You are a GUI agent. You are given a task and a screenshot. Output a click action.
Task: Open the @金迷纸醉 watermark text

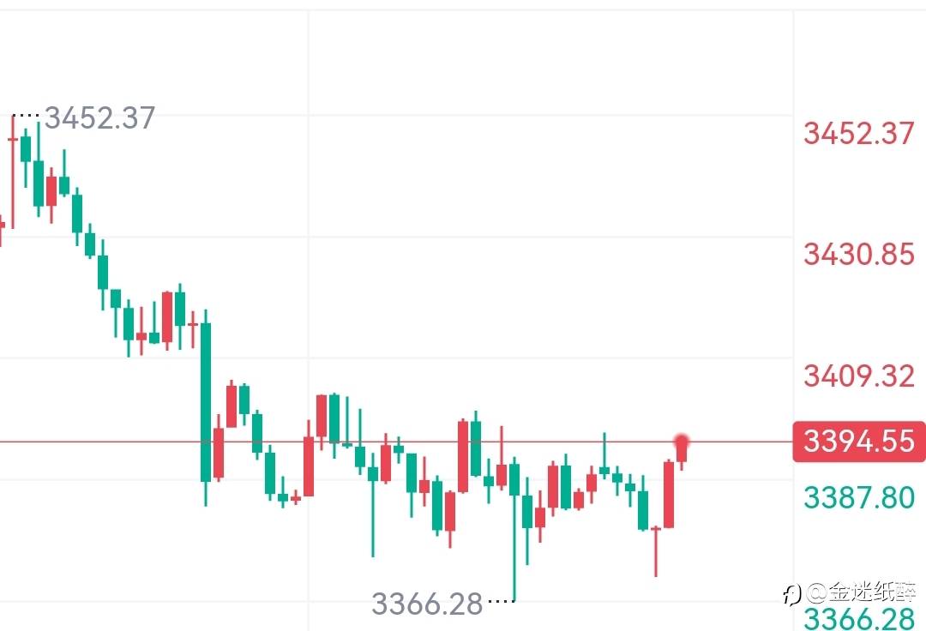tap(861, 592)
